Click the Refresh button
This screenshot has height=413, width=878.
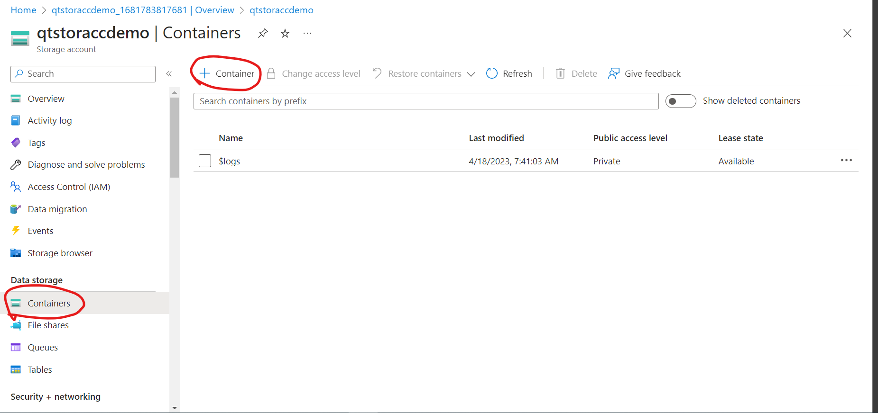tap(509, 73)
